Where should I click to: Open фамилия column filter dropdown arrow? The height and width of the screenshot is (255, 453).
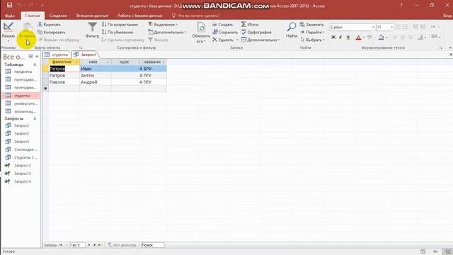coord(76,62)
